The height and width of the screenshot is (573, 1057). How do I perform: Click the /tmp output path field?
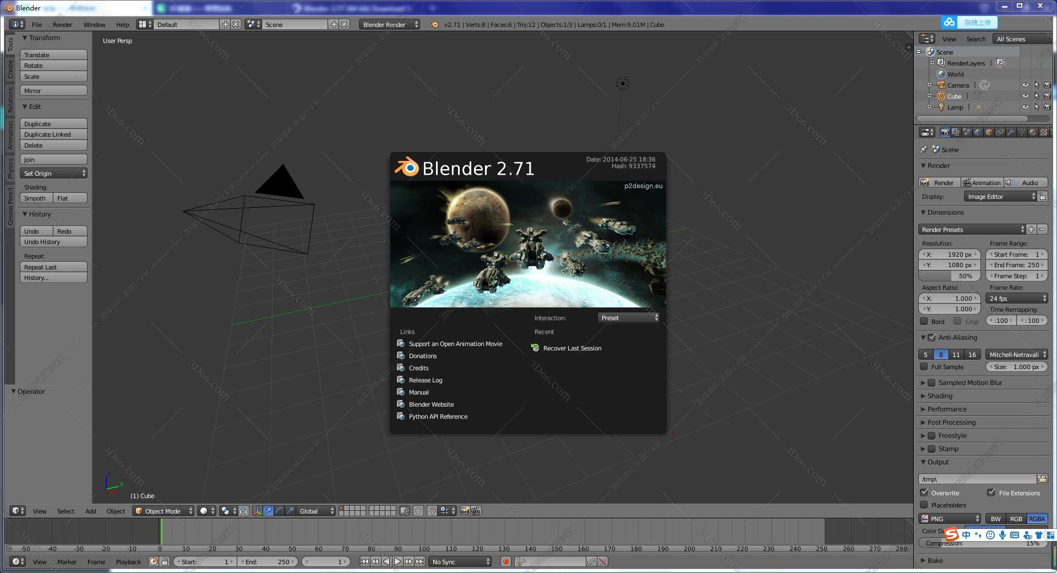[x=977, y=479]
